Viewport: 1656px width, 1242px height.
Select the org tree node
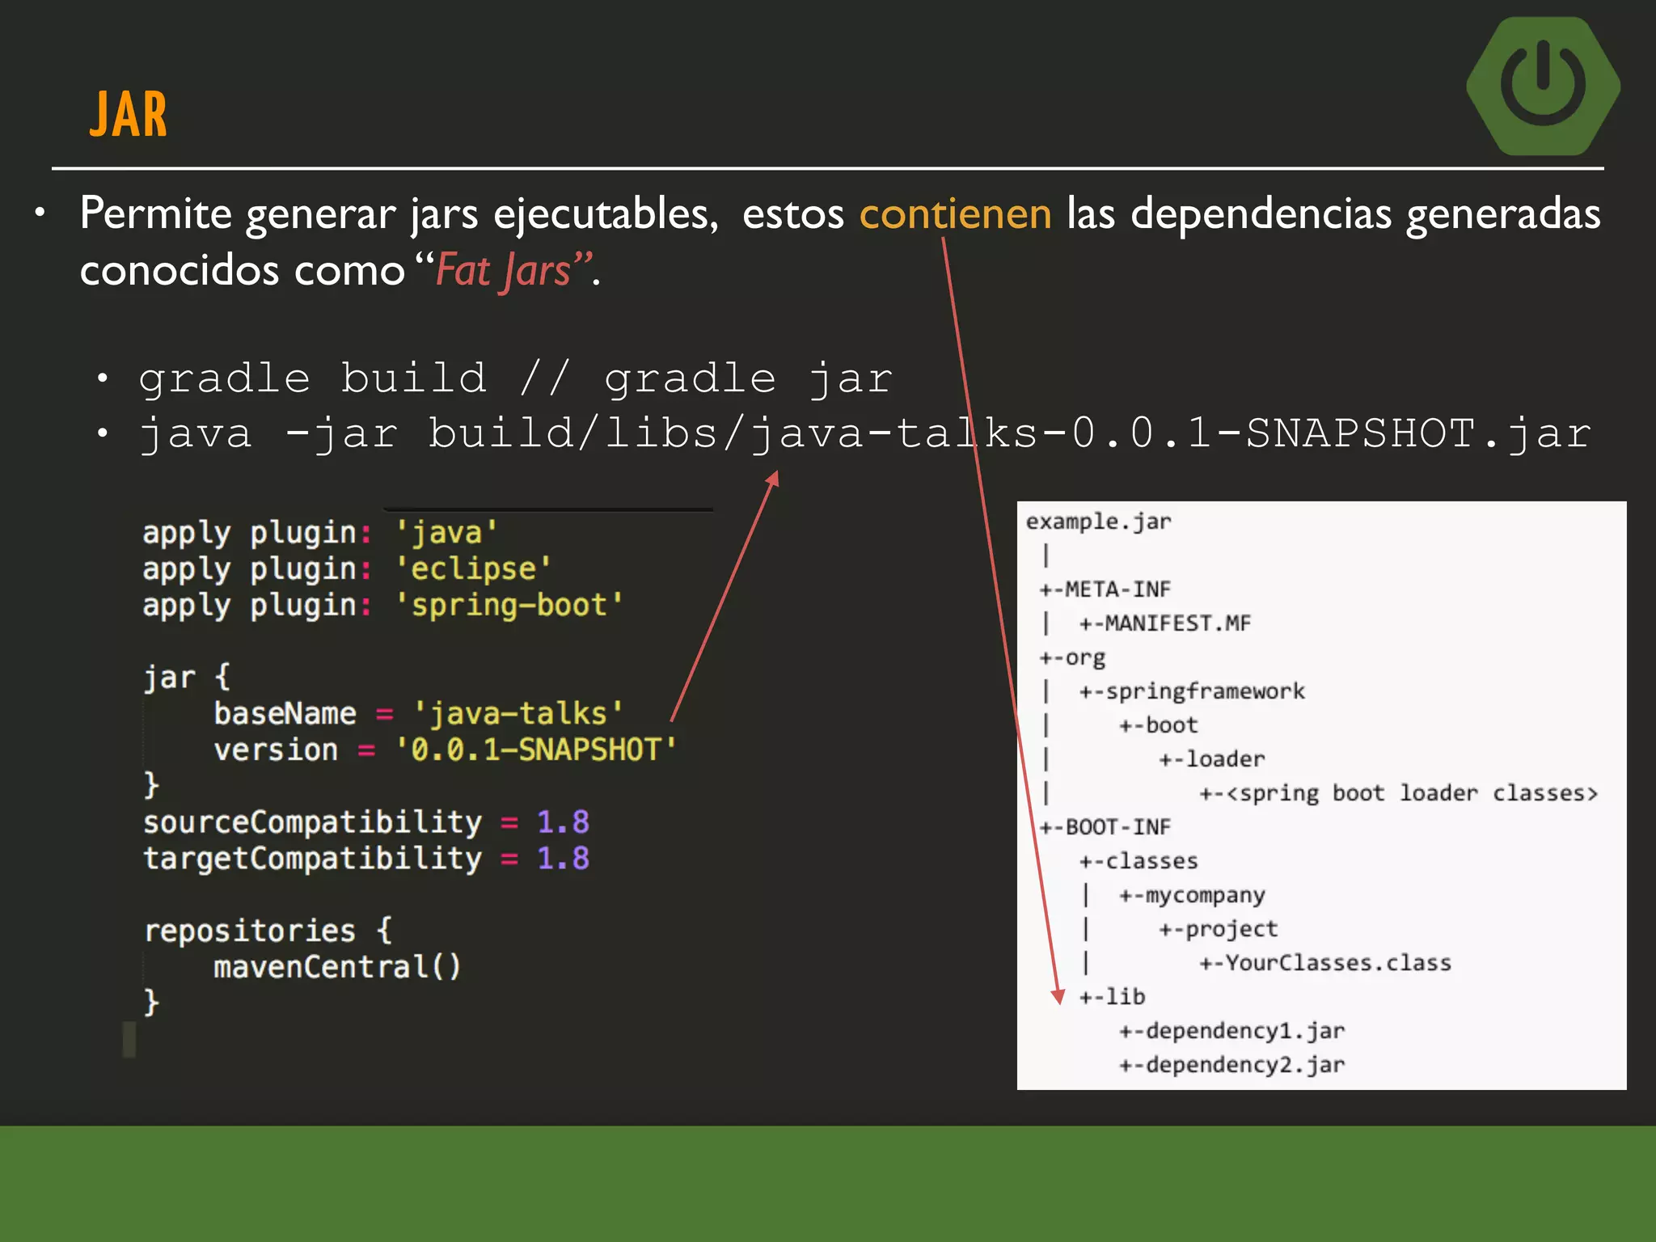1073,658
